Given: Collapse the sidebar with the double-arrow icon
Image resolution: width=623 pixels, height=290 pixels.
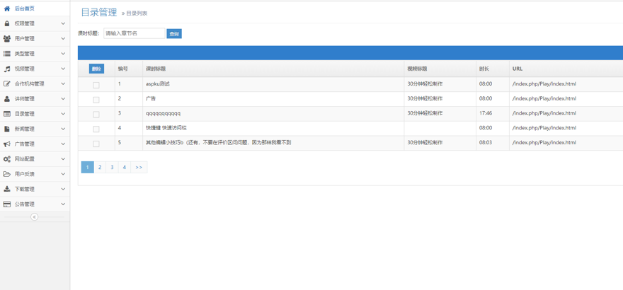Looking at the screenshot, I should click(x=35, y=217).
